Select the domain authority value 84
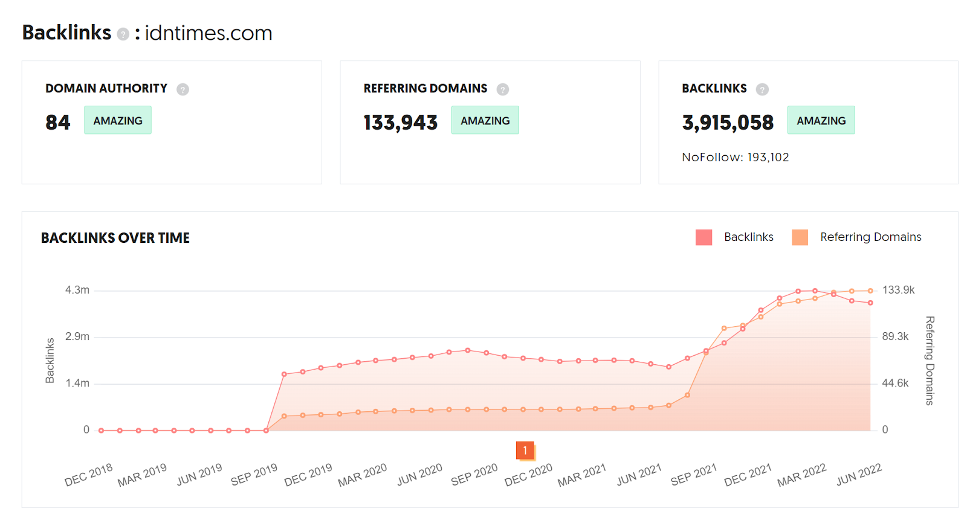 pos(58,123)
